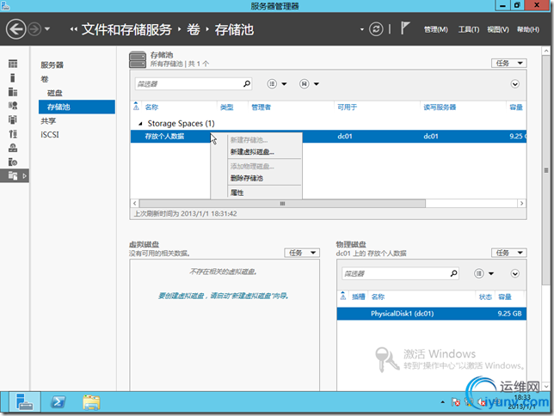Sort storage pools by 名称 column
Screen dimensions: 554x416
151,107
